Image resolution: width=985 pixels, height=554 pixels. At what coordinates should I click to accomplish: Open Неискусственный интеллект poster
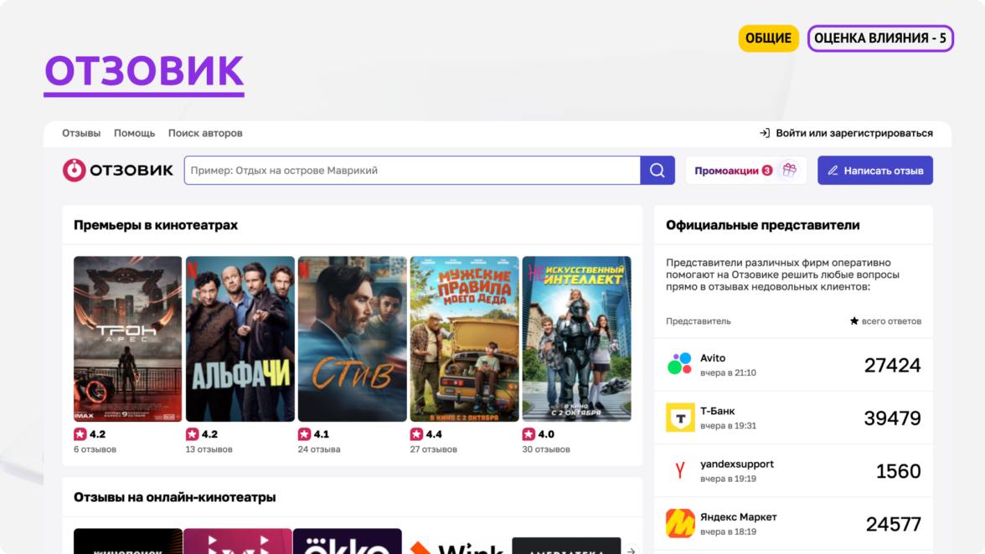click(x=576, y=338)
